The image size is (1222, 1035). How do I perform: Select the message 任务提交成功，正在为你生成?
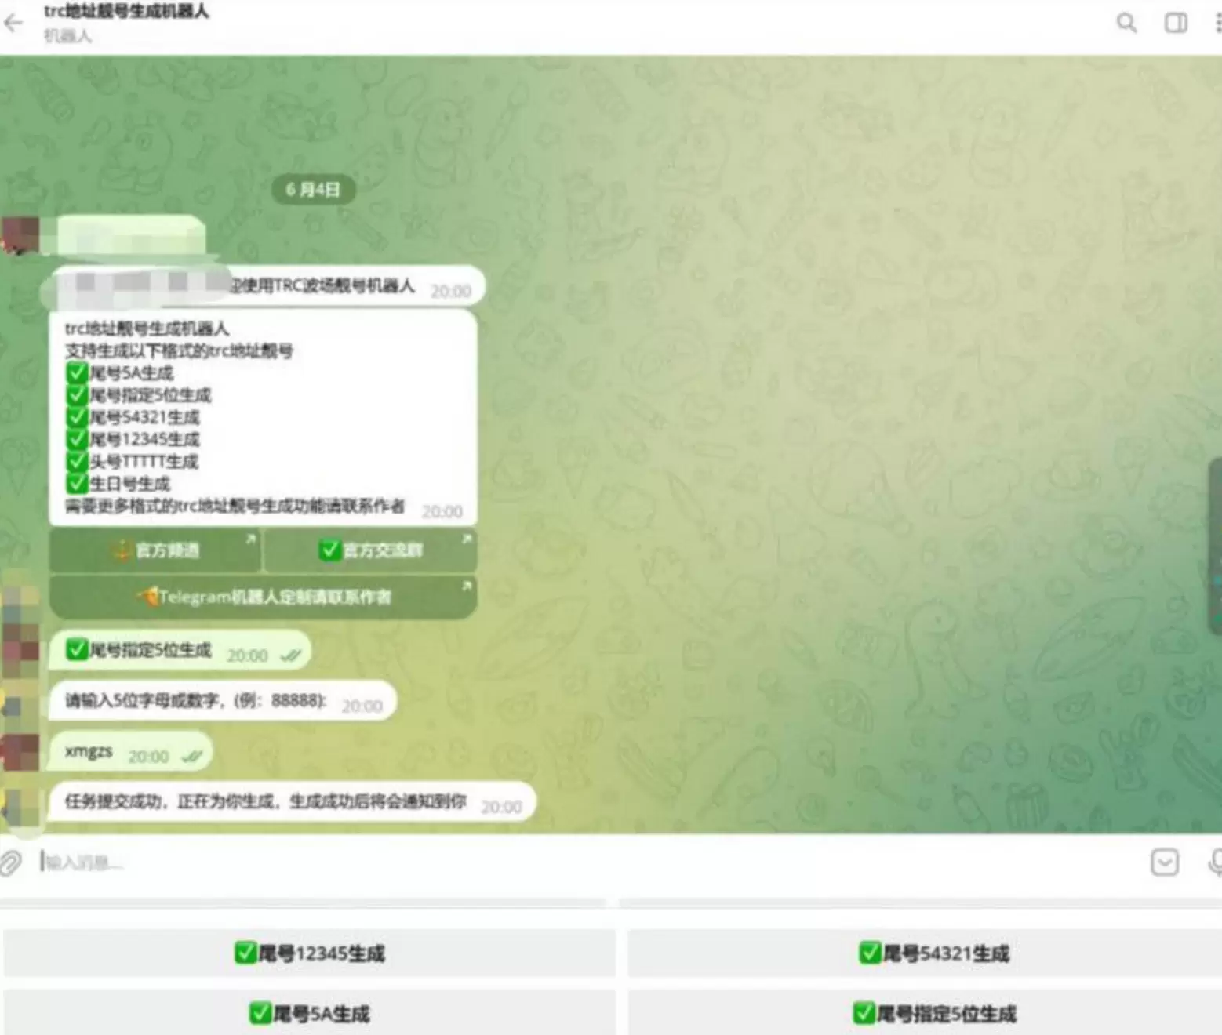[292, 803]
